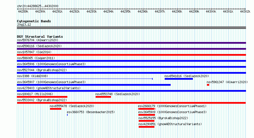Select nsv5533002 (ByrskaBishop2022) label
Image resolution: width=254 pixels, height=138 pixels.
coord(42,100)
